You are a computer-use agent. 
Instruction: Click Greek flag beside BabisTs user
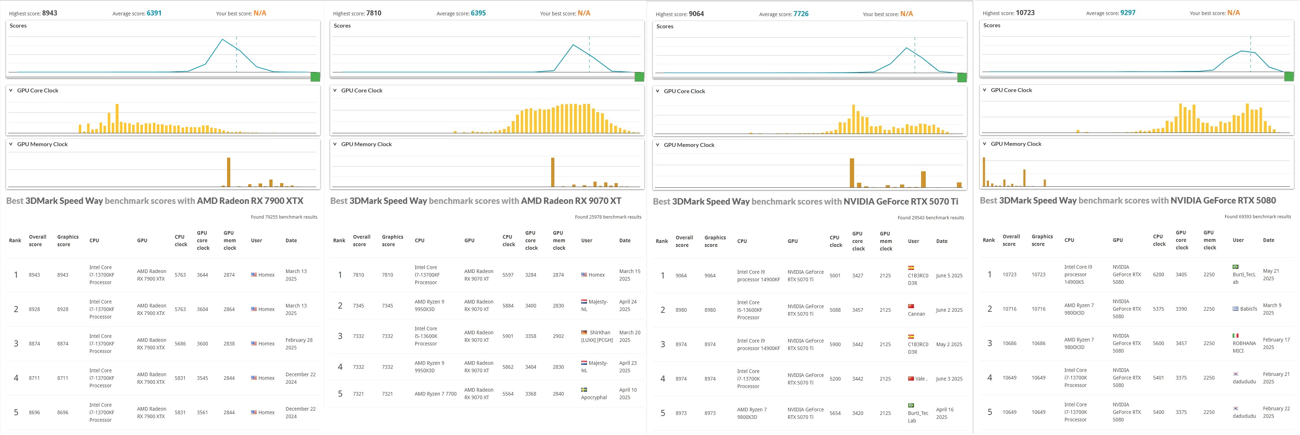pos(1236,309)
